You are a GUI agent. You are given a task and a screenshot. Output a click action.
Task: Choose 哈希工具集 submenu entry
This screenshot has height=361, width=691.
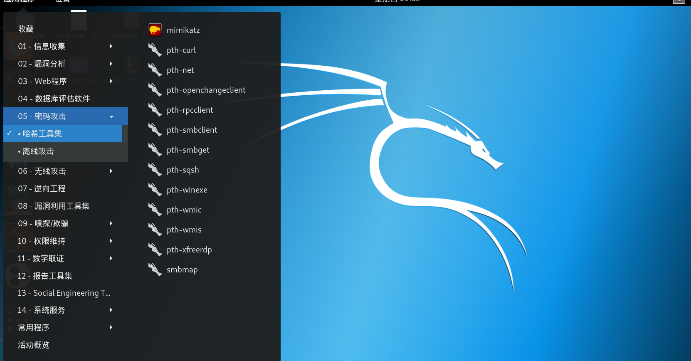tap(63, 134)
